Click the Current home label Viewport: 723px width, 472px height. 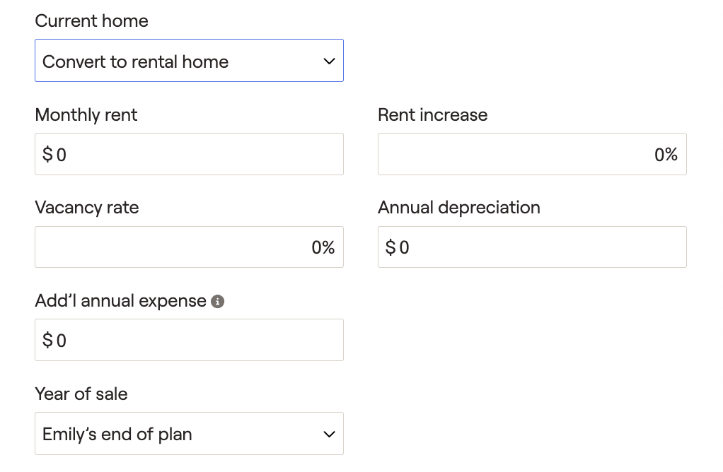(91, 21)
